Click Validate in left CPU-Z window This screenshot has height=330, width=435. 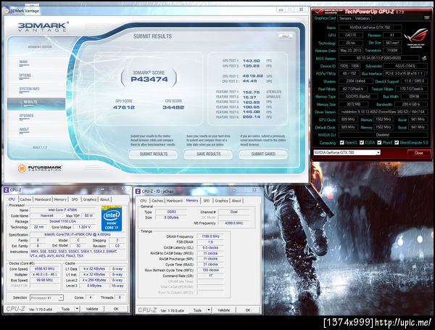pyautogui.click(x=92, y=309)
